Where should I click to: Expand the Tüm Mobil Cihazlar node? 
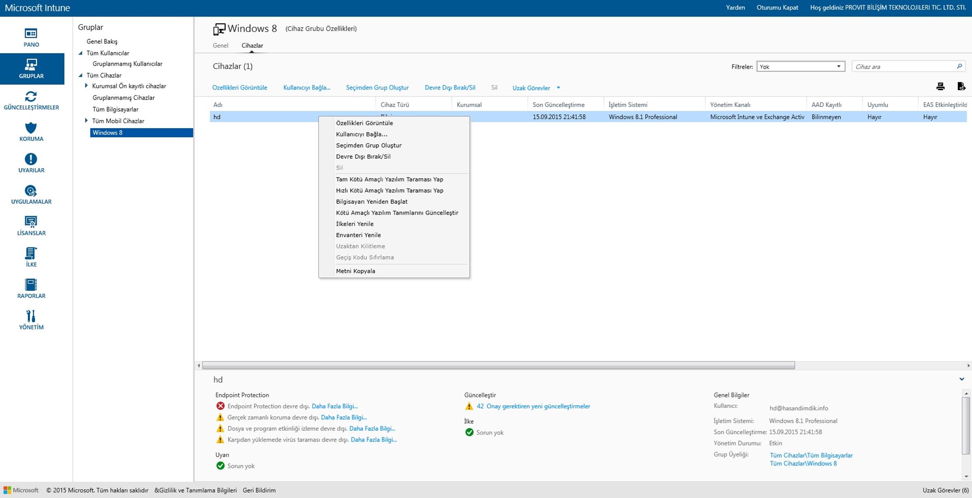pyautogui.click(x=86, y=121)
